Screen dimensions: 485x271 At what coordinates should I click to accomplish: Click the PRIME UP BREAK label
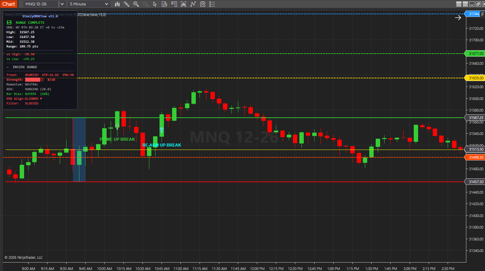(x=117, y=139)
